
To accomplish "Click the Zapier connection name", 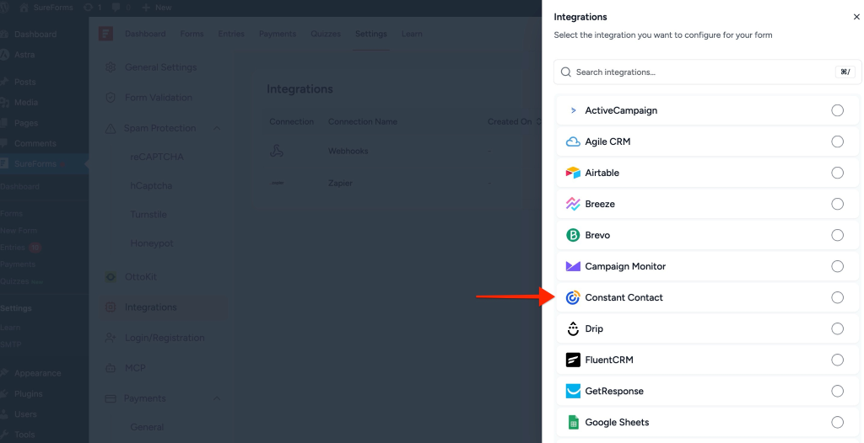I will click(340, 184).
